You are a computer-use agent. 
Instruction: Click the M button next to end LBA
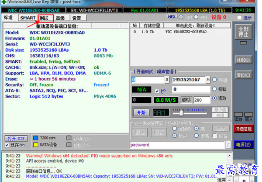(208, 80)
